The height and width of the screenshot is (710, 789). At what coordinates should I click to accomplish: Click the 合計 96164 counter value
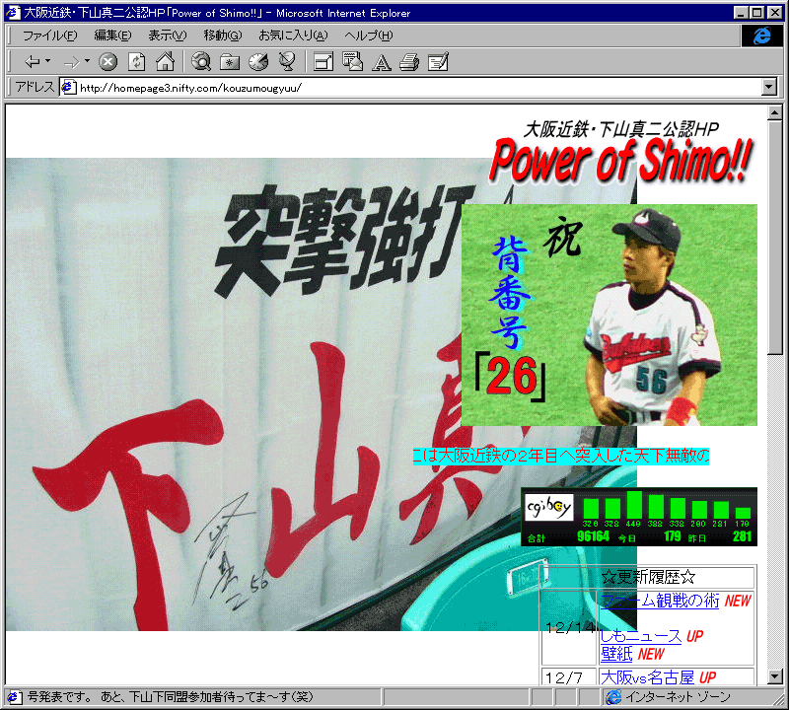(593, 536)
